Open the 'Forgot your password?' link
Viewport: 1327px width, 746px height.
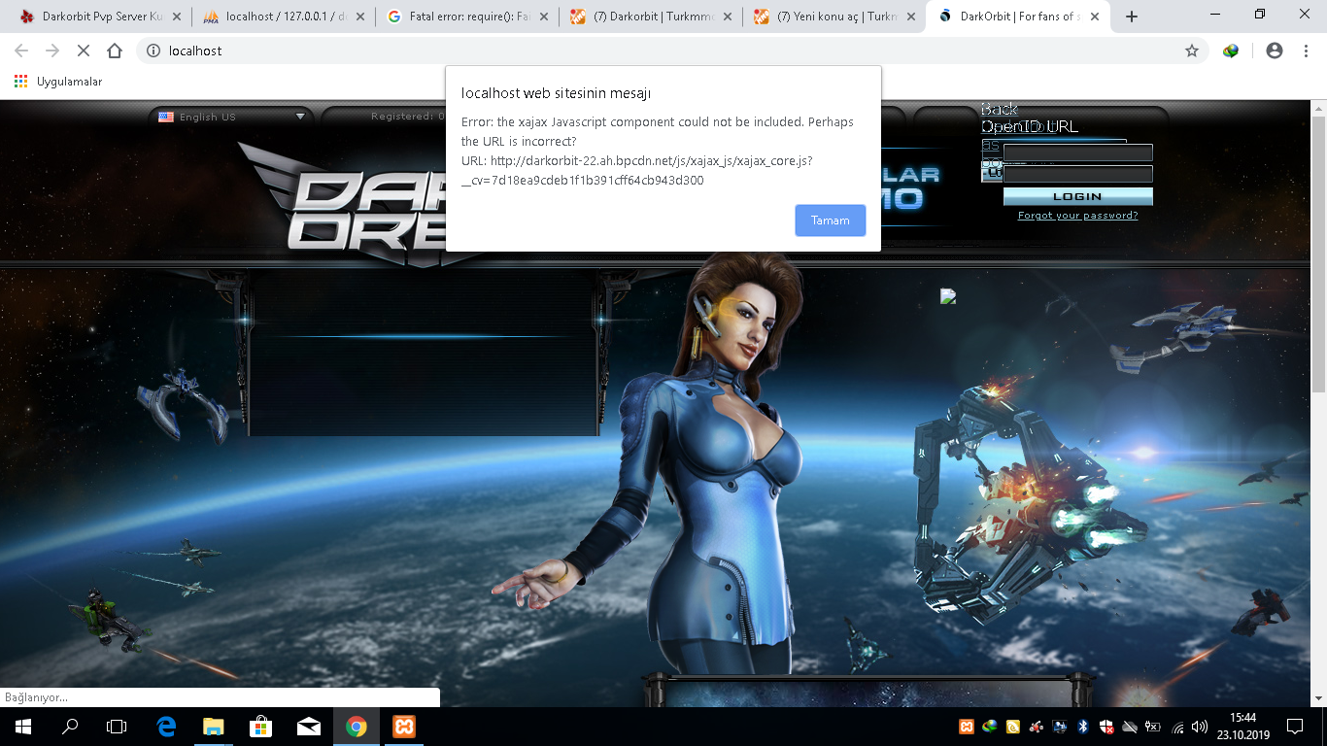(1077, 216)
